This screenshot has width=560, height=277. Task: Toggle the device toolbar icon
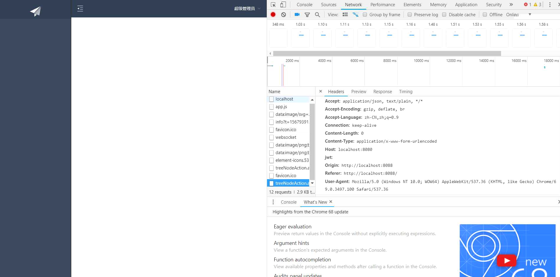pos(283,5)
